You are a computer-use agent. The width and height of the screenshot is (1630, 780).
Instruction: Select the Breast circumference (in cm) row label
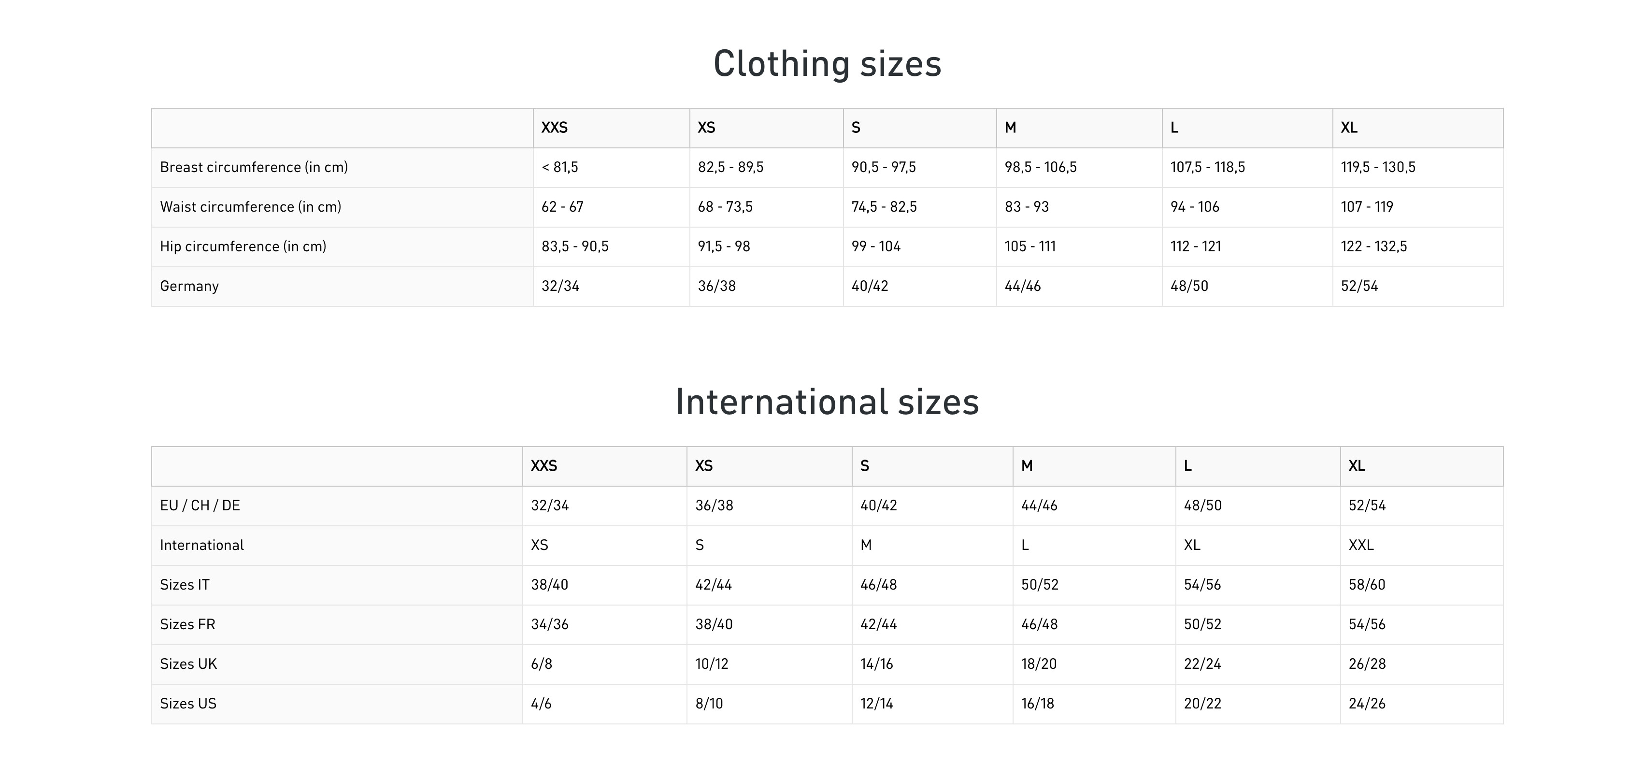tap(254, 167)
